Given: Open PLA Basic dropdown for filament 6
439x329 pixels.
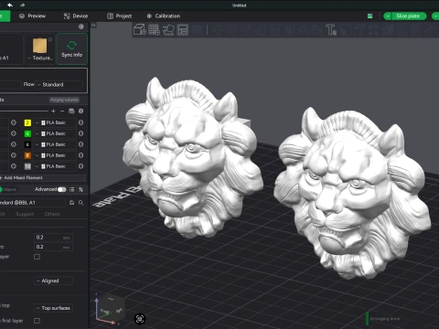Looking at the screenshot, I should 55,144.
